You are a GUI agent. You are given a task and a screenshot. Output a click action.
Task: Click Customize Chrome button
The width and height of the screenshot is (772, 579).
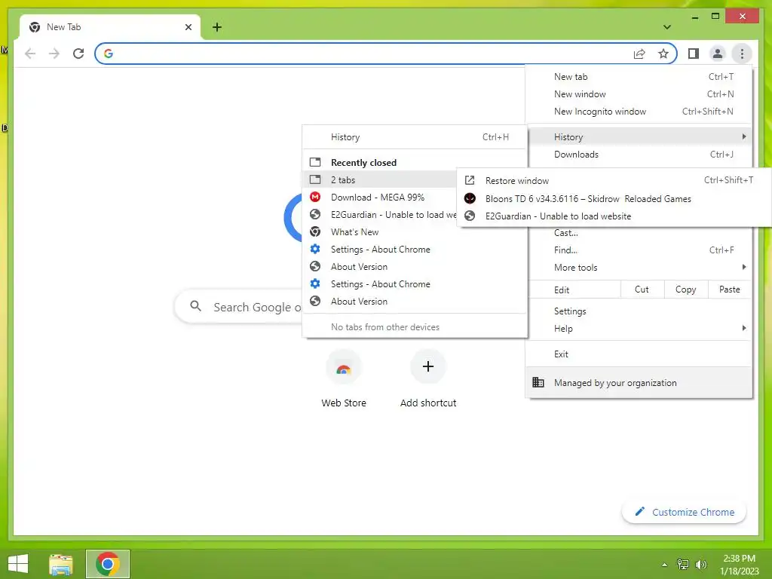pos(684,512)
